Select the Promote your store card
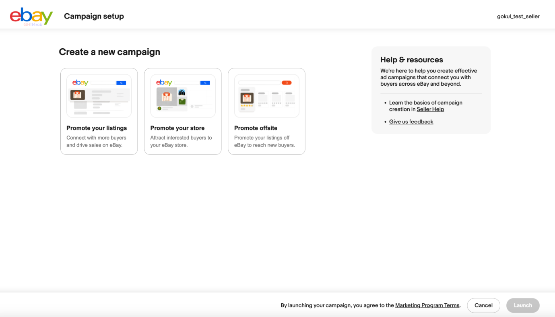 [183, 111]
